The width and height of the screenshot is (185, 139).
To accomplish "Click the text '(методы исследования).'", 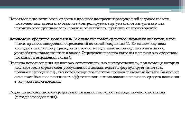I will pyautogui.click(x=36, y=97).
